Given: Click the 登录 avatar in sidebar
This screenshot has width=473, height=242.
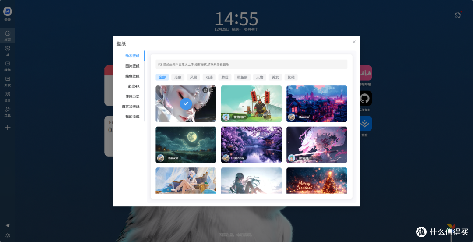Looking at the screenshot, I should point(7,11).
